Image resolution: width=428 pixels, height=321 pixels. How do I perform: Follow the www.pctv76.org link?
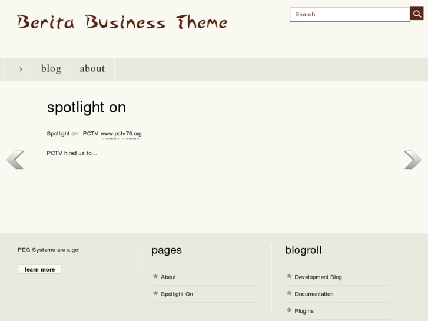(x=121, y=134)
